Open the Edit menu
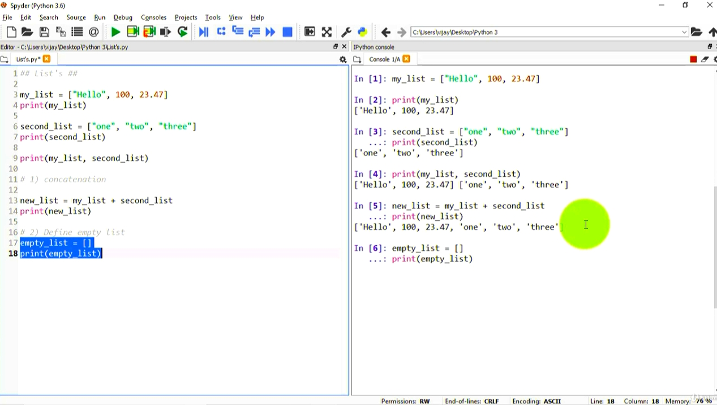The height and width of the screenshot is (405, 717). tap(25, 18)
